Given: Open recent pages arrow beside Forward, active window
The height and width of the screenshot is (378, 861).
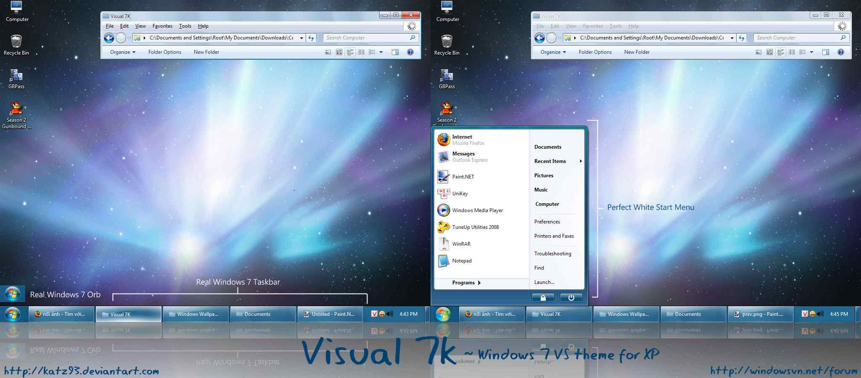Looking at the screenshot, I should (x=129, y=38).
